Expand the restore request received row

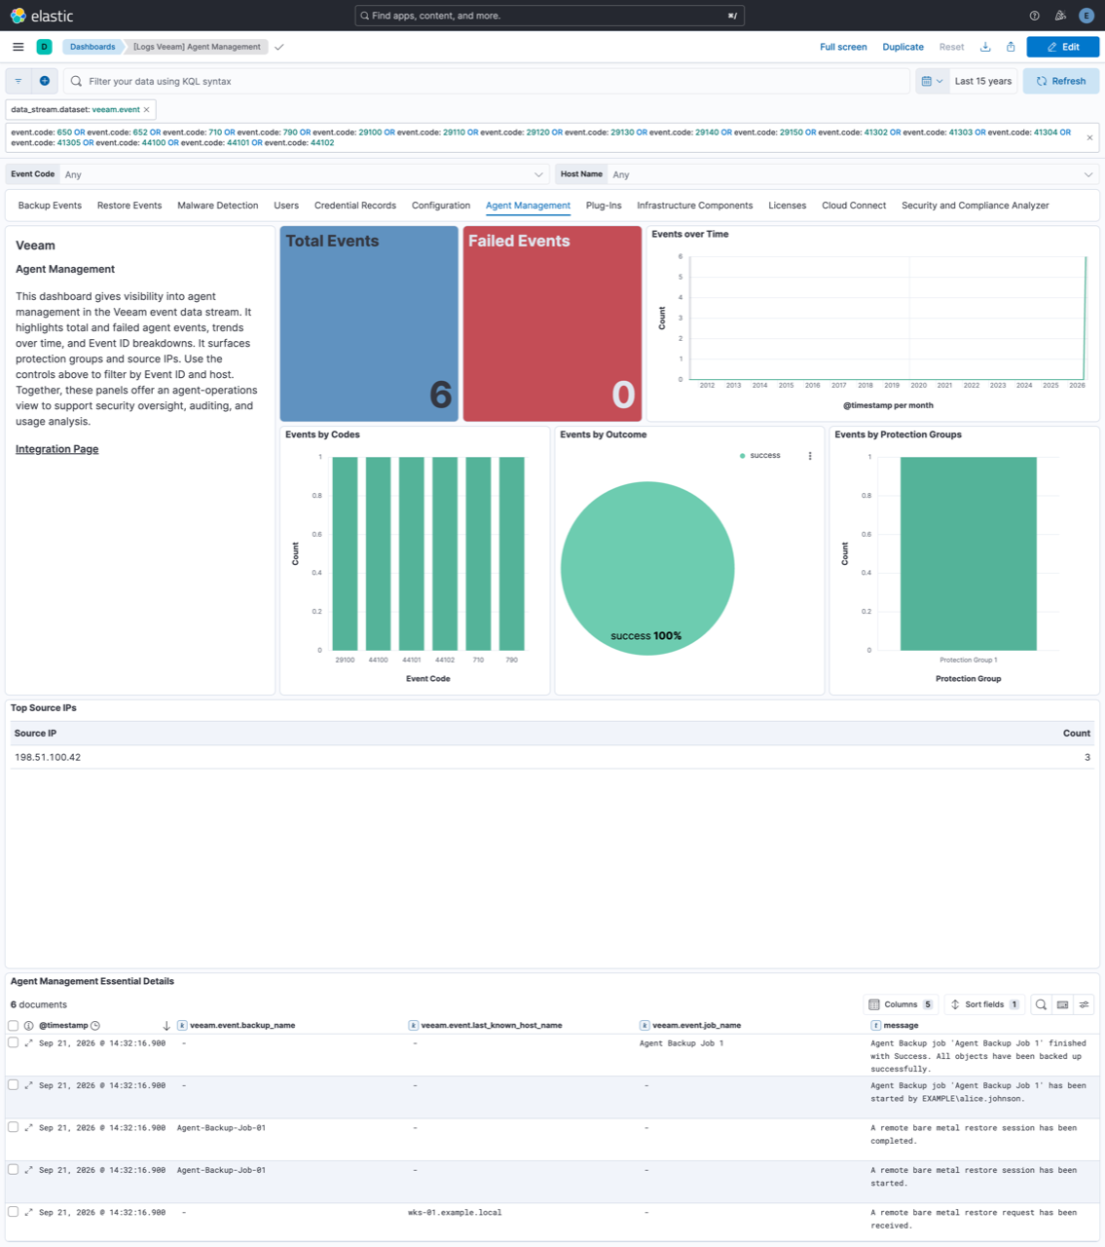[x=28, y=1213]
